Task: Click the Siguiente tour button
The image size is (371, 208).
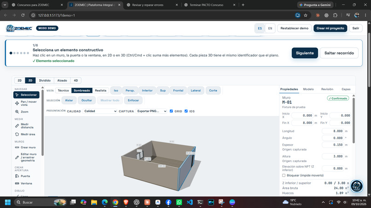Action: 305,53
